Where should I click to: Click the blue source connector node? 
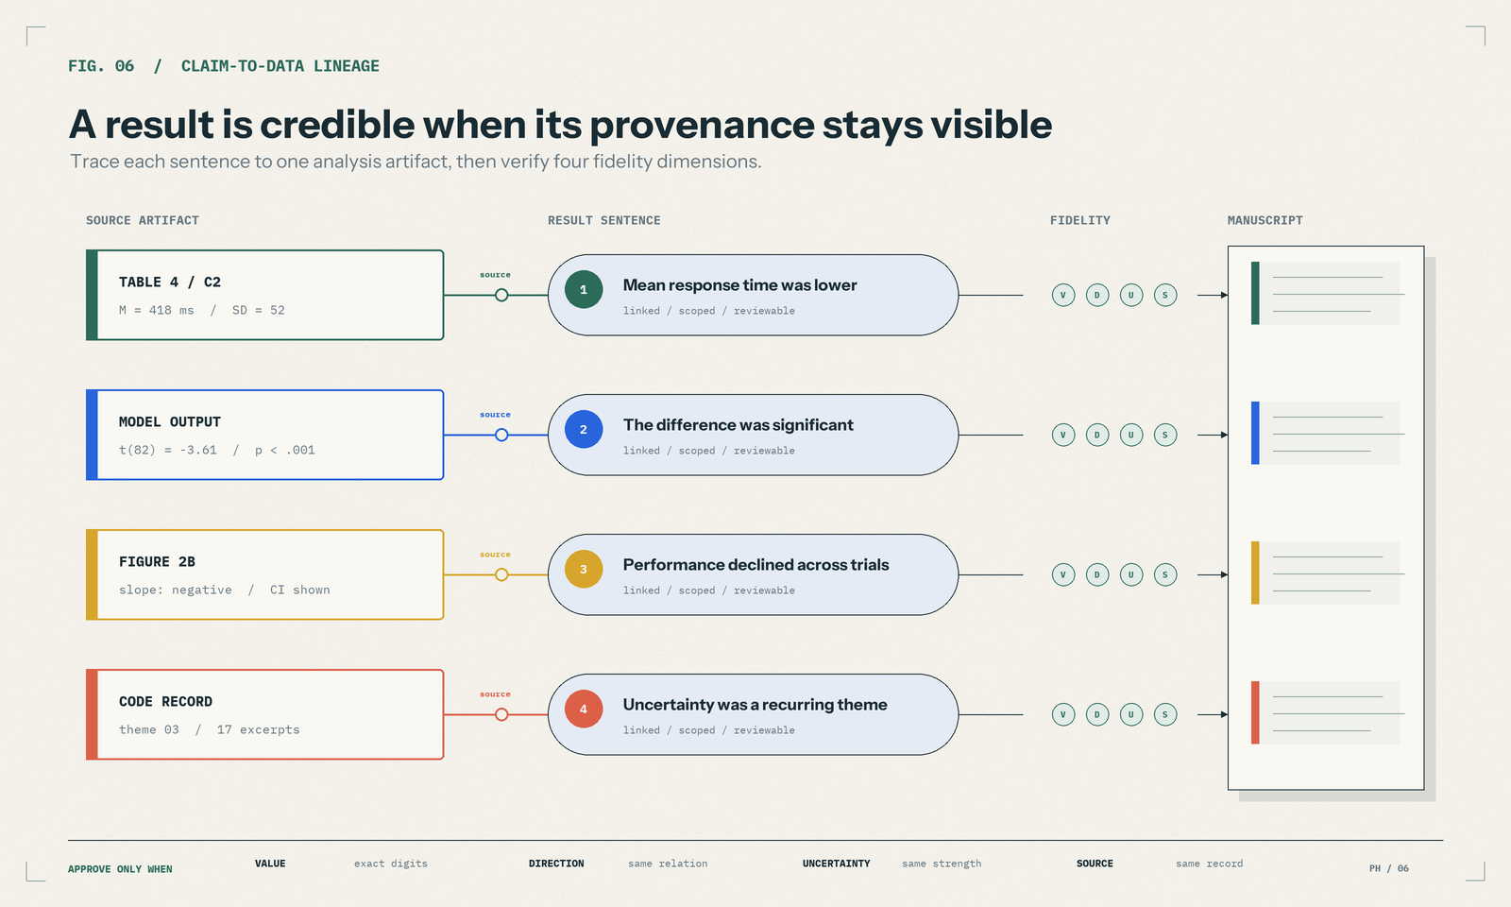[x=501, y=435]
